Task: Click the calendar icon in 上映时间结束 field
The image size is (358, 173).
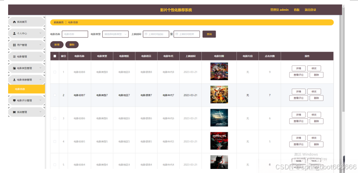Action: point(177,34)
